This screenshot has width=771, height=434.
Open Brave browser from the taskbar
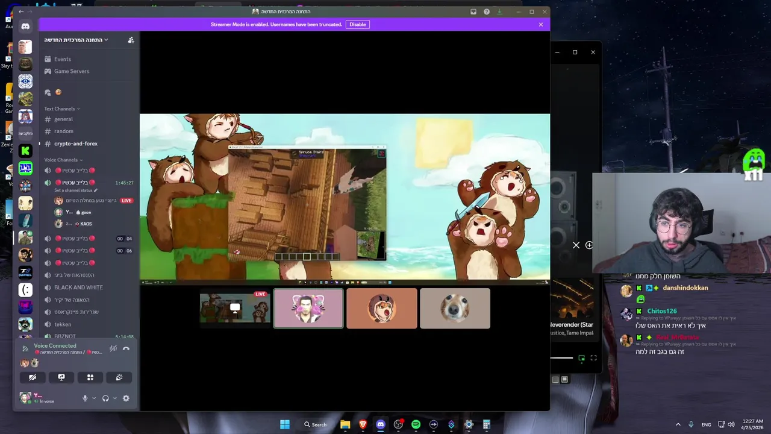[x=363, y=424]
